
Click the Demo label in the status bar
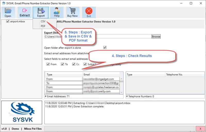tap(15, 129)
